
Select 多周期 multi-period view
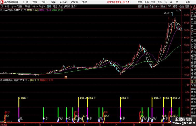pos(67,6)
